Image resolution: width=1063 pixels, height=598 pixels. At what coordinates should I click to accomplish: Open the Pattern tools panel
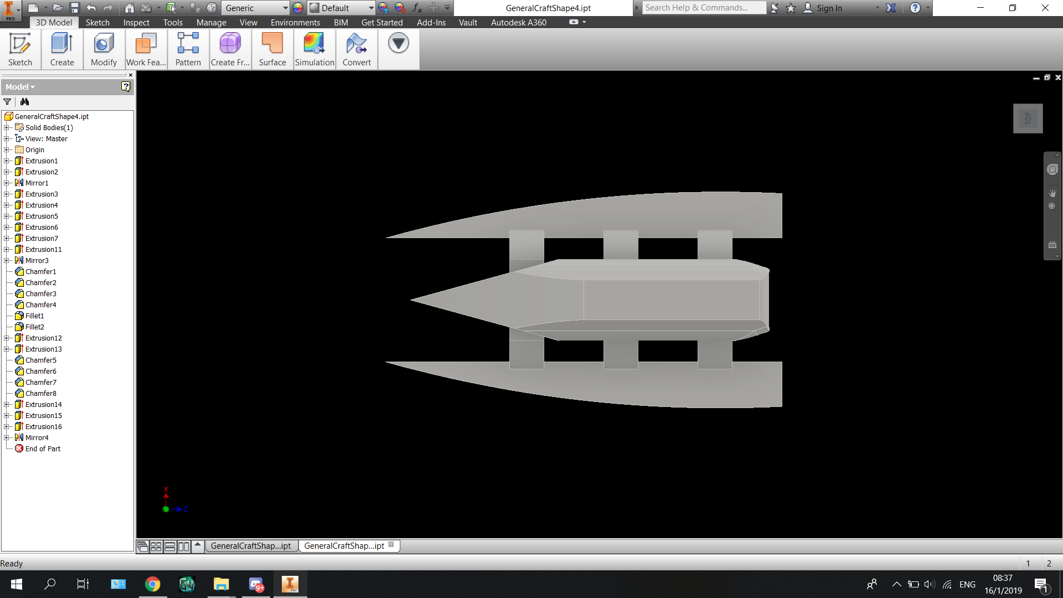tap(188, 49)
